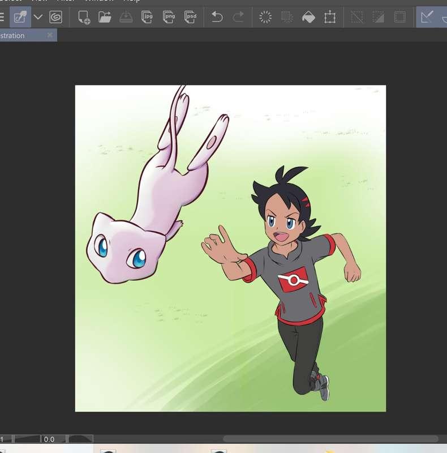Close the Illustration canvas tab
Screen dimensions: 447x453
50,35
